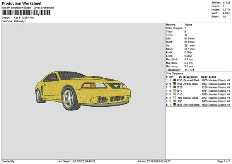Viewport: 232px width, 164px height.
Task: Pick the Amber Black swatch in stop 2
Action: click(174, 84)
